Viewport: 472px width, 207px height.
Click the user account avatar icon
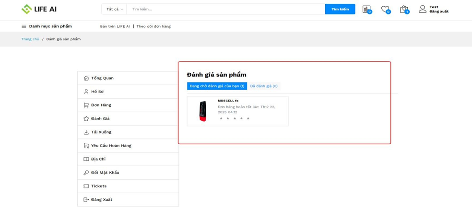click(x=422, y=9)
